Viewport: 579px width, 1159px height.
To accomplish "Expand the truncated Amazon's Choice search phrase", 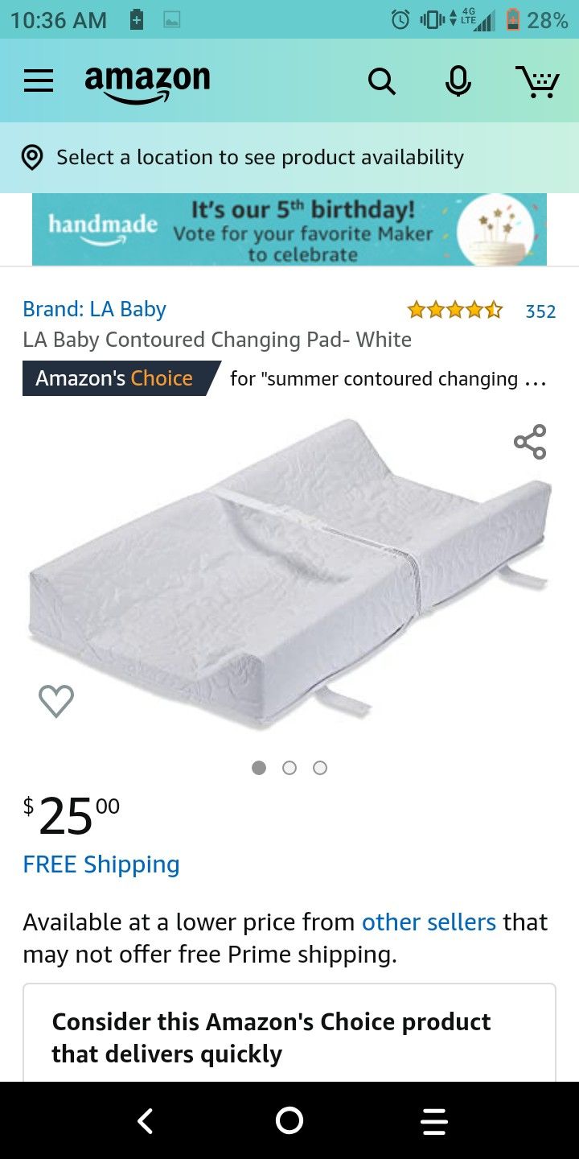I will tap(388, 379).
